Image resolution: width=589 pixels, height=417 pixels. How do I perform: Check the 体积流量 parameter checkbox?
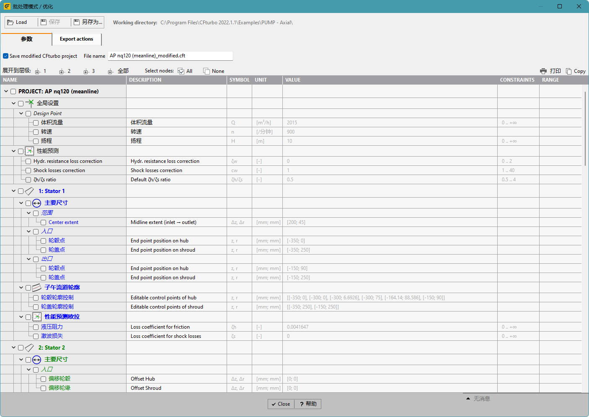[x=36, y=123]
